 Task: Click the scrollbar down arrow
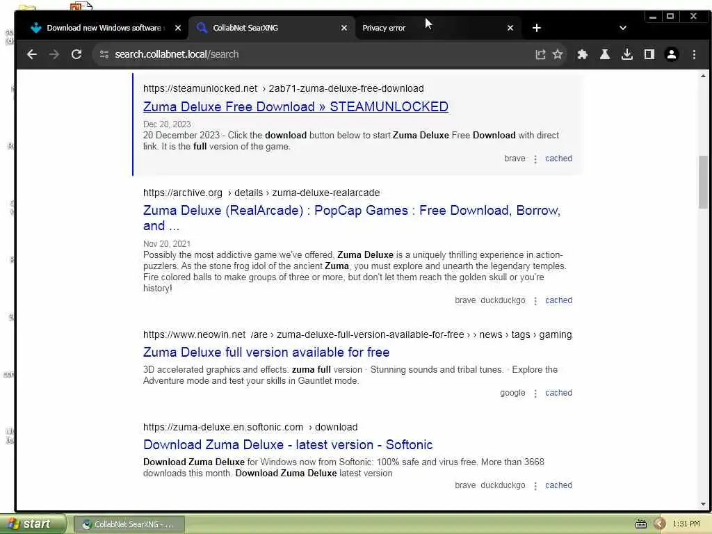point(703,504)
